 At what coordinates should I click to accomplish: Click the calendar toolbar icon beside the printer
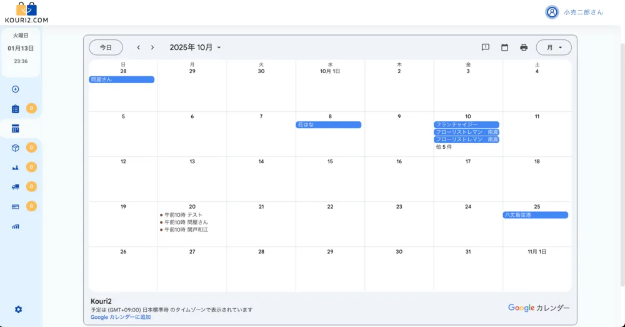[504, 48]
